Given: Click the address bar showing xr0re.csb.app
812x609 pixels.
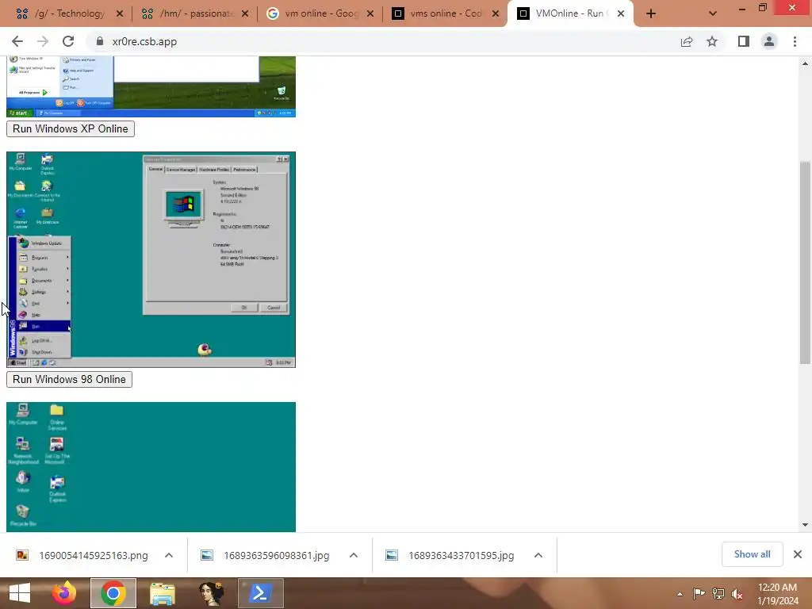Looking at the screenshot, I should click(x=383, y=41).
